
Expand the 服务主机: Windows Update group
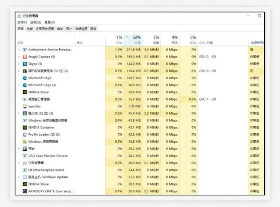tap(19, 177)
